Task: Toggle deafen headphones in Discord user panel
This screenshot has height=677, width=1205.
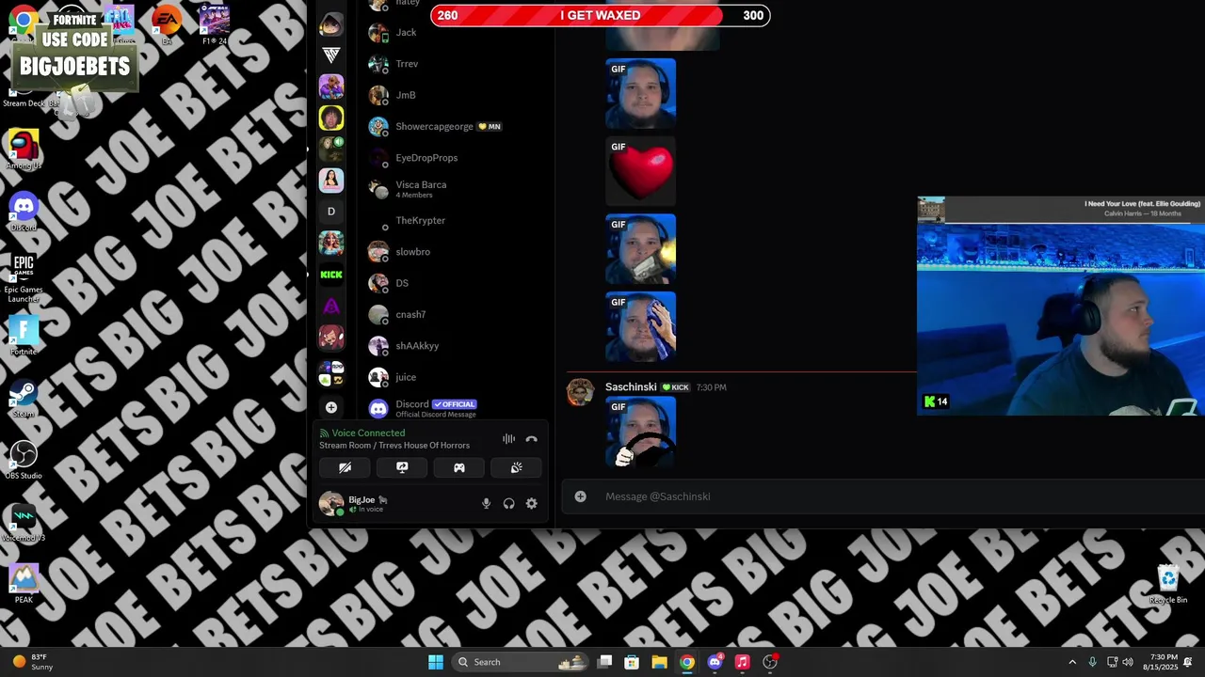Action: point(509,504)
